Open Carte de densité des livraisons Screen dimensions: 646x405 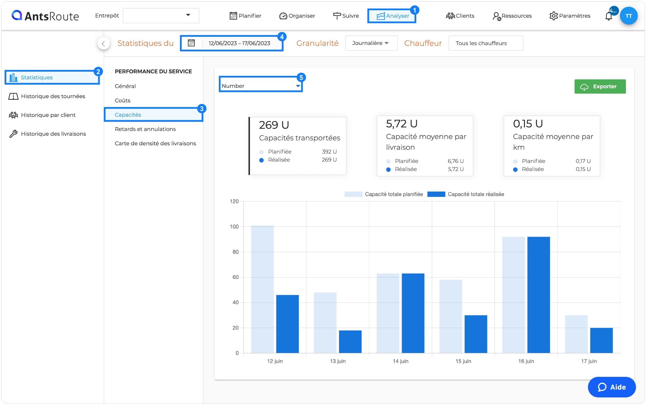pyautogui.click(x=155, y=143)
